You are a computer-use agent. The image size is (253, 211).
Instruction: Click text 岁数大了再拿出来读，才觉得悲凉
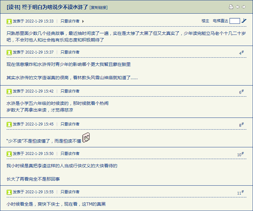pos(40,110)
